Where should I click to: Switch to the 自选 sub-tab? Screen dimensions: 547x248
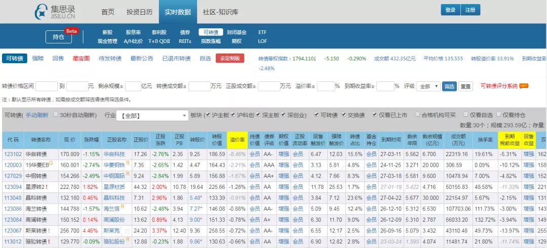[x=206, y=59]
